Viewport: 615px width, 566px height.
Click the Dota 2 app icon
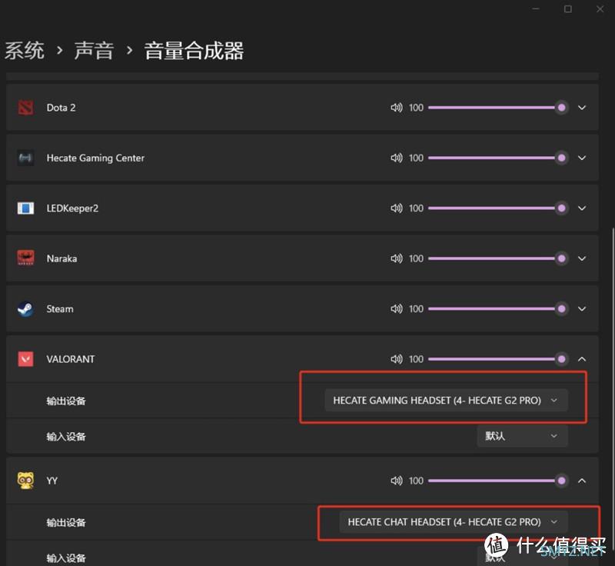[x=26, y=108]
